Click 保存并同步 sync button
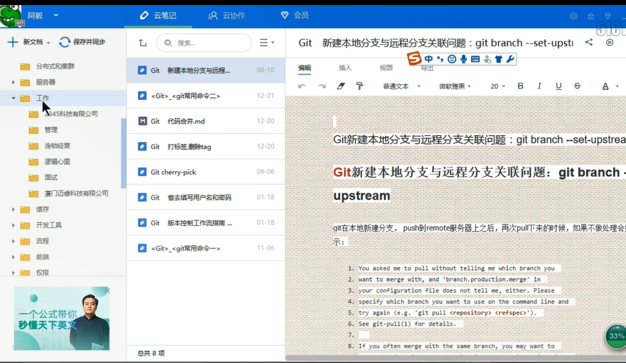 point(82,42)
